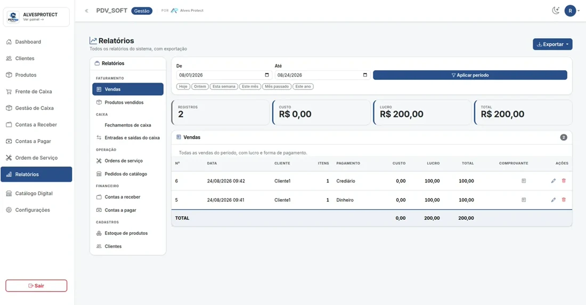Click the COMPROVANTE column header
Screen dimensions: 586x305
(x=514, y=163)
